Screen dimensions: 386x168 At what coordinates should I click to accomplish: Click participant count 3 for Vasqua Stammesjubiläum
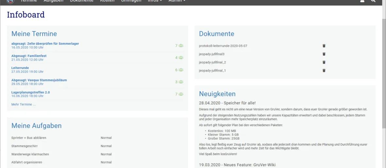tap(176, 82)
